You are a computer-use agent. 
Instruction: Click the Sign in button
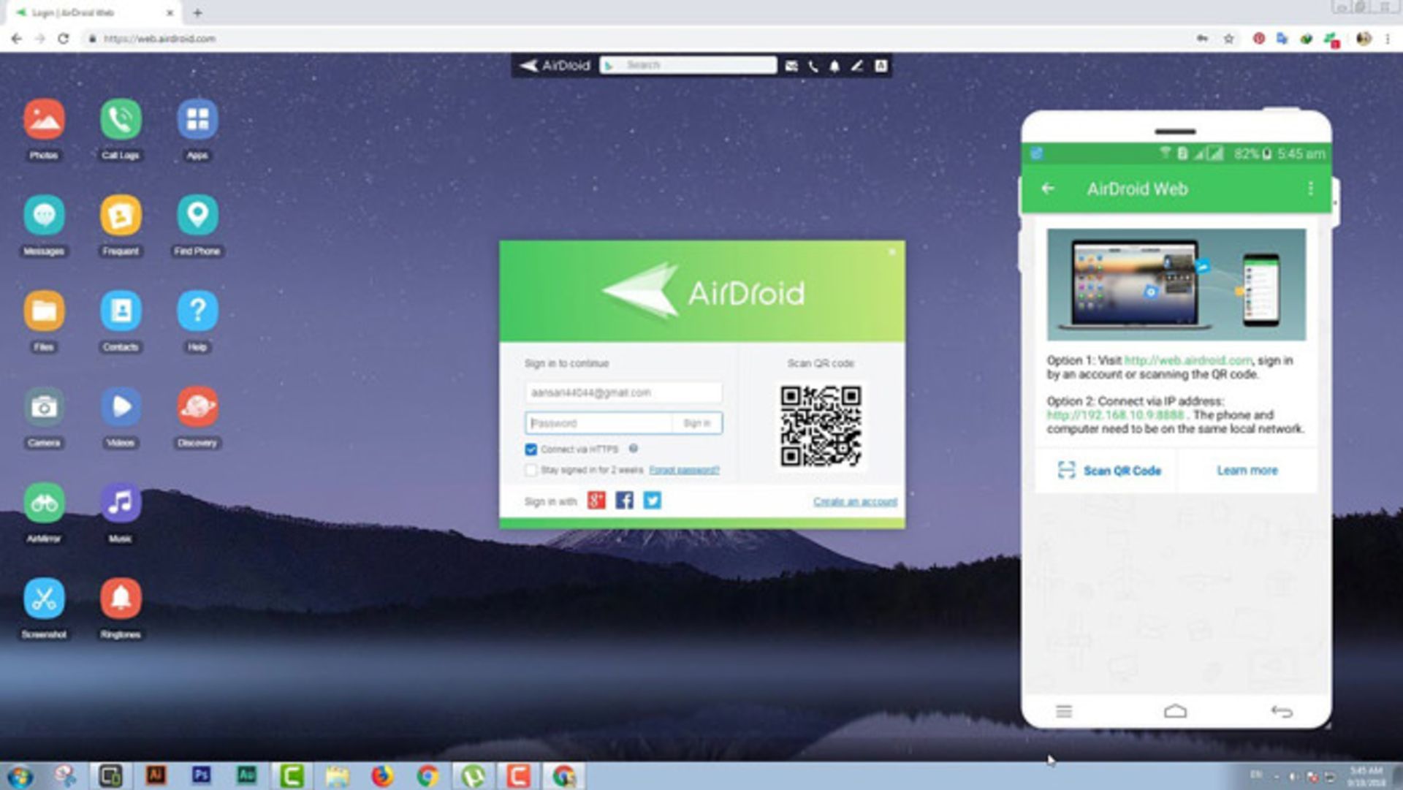point(696,423)
